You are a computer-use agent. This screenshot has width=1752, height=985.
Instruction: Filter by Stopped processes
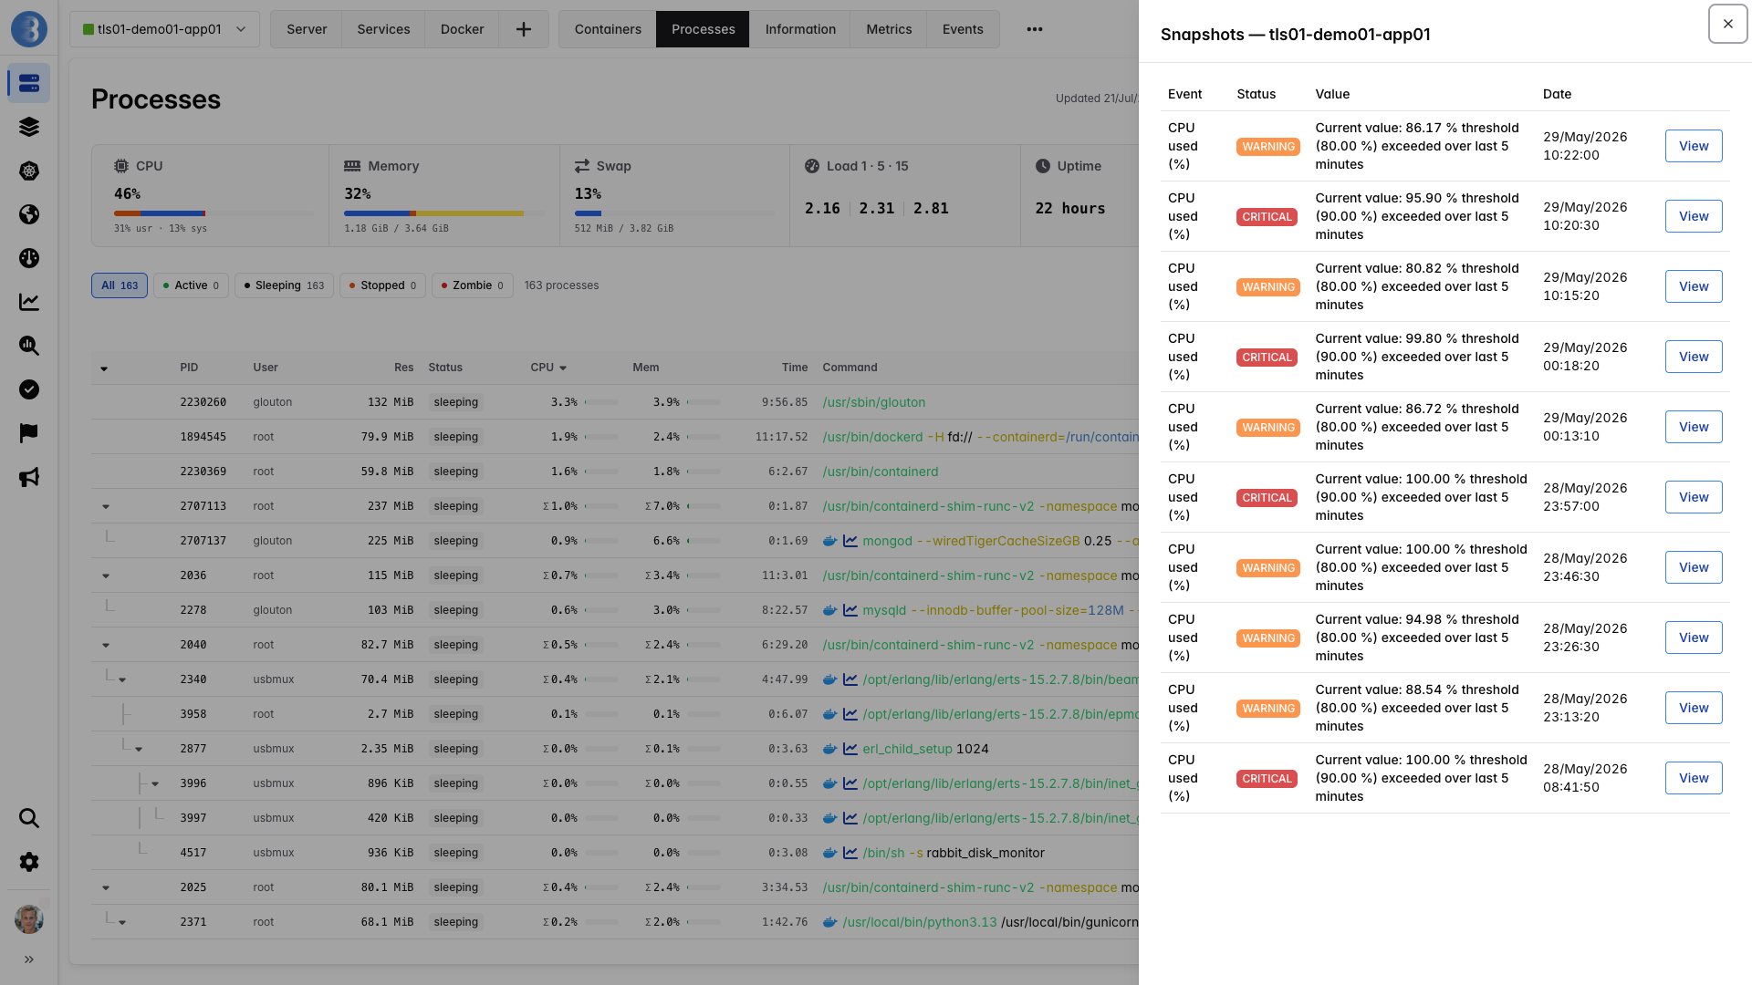pos(382,285)
